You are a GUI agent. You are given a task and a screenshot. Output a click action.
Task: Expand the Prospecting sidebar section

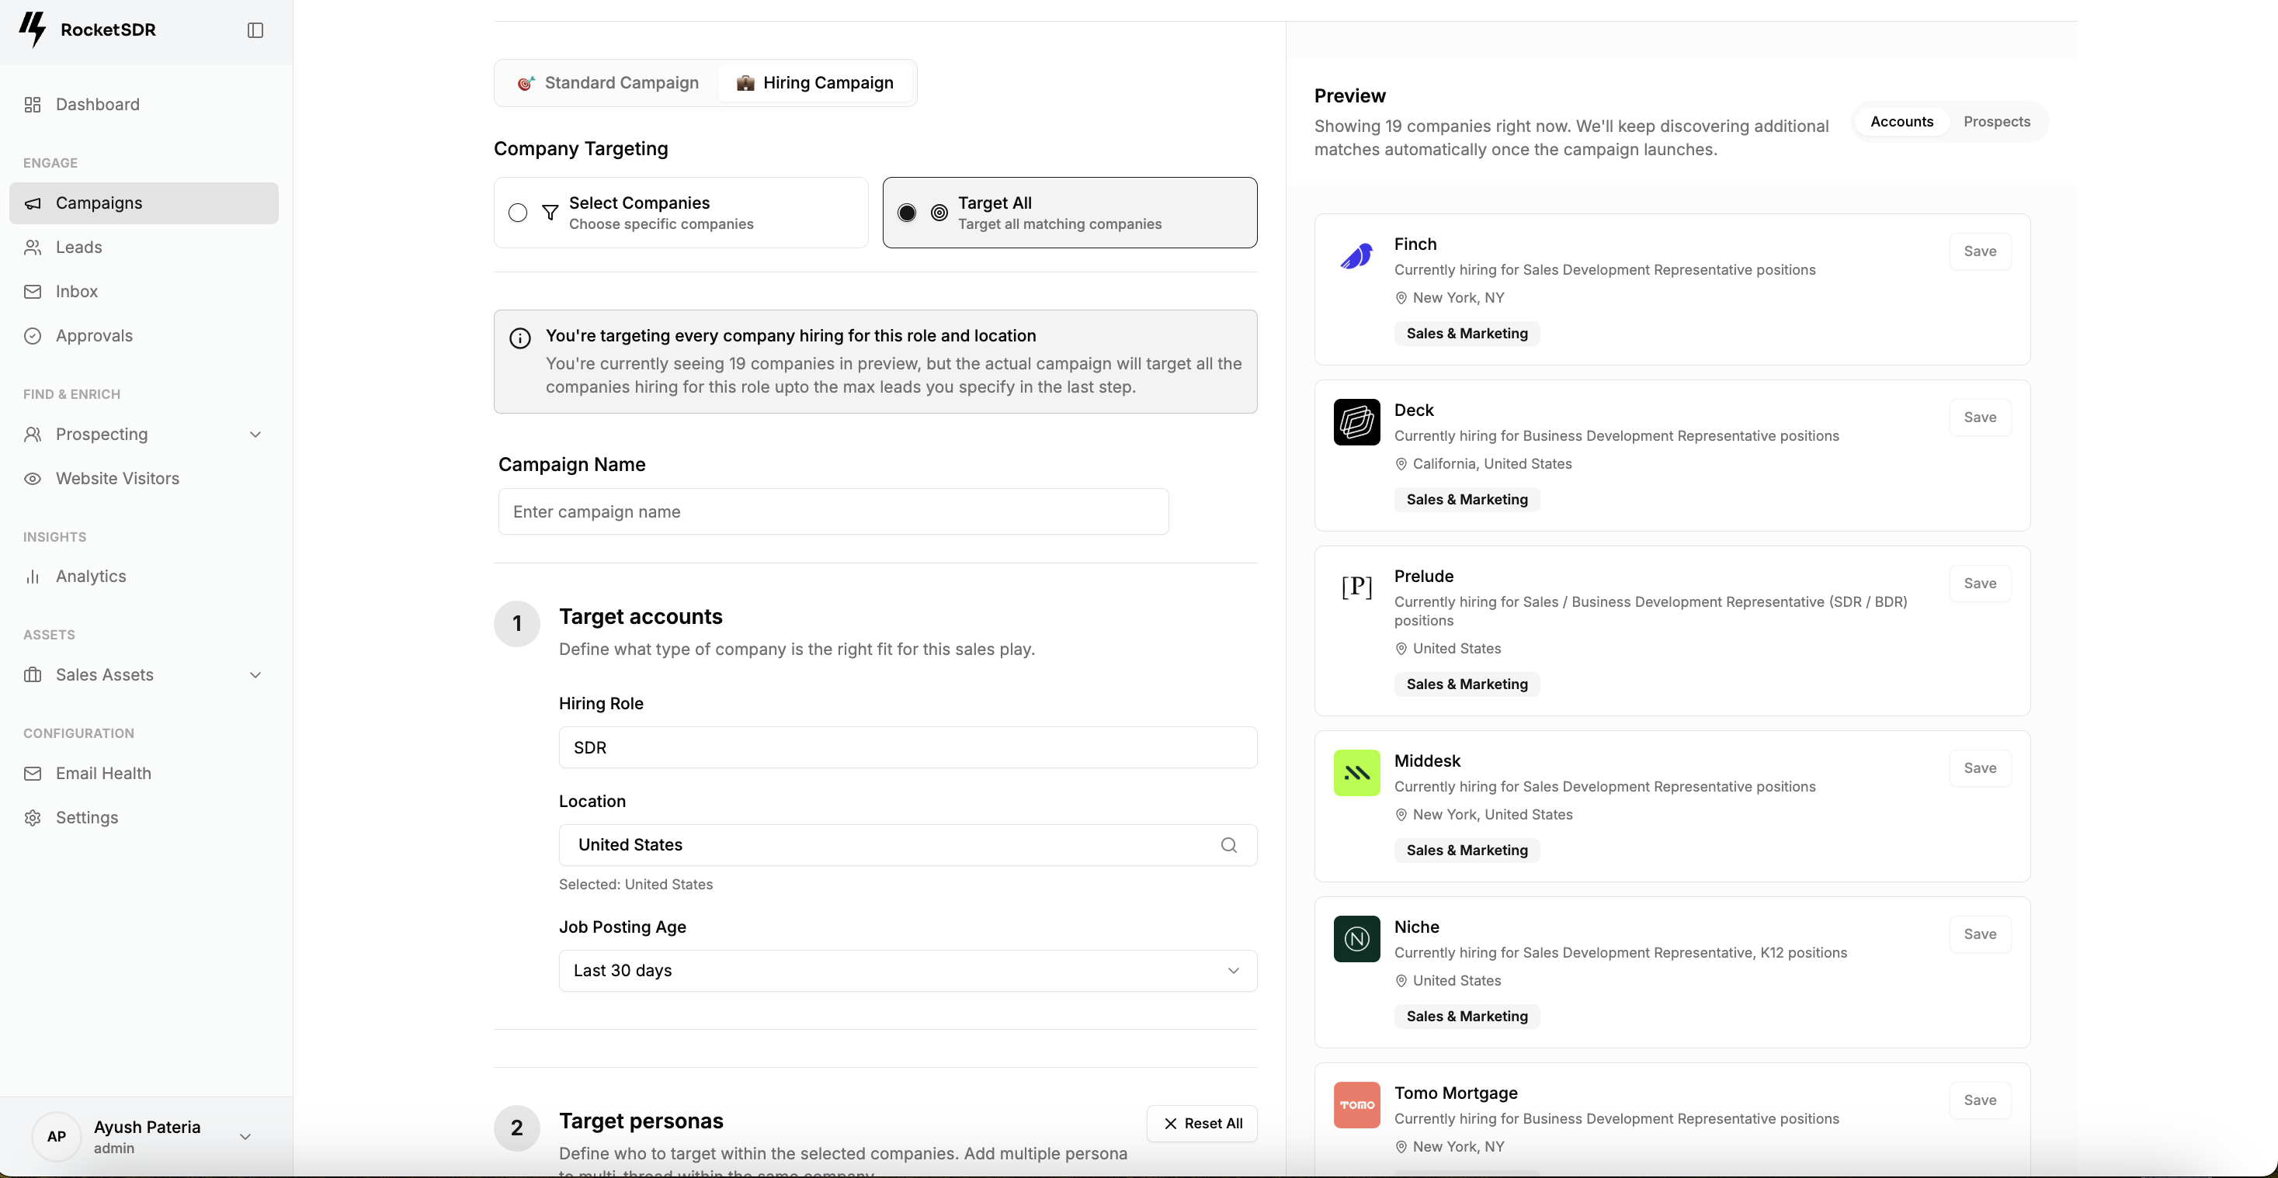click(x=255, y=434)
